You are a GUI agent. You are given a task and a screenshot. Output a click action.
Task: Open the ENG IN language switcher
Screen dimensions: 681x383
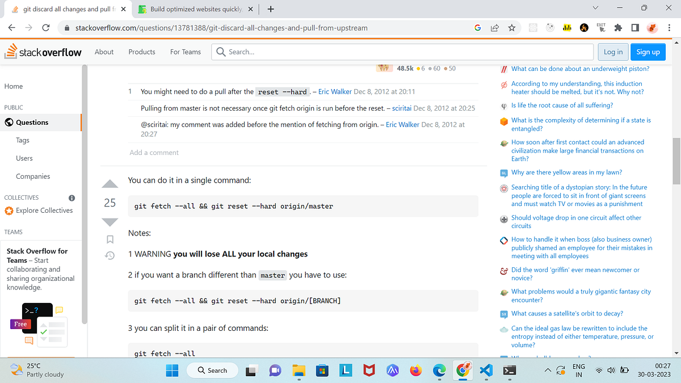tap(578, 371)
